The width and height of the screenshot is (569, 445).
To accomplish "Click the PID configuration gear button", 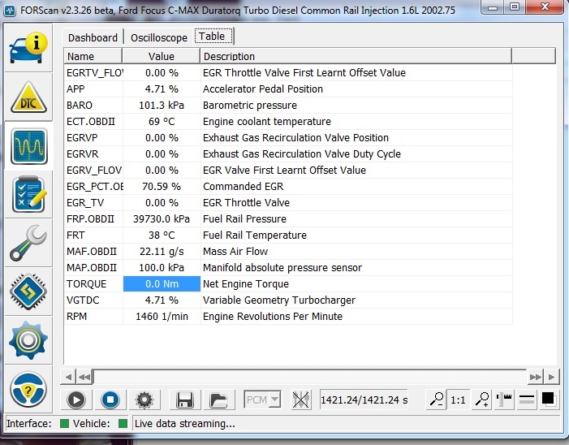I will pyautogui.click(x=144, y=400).
